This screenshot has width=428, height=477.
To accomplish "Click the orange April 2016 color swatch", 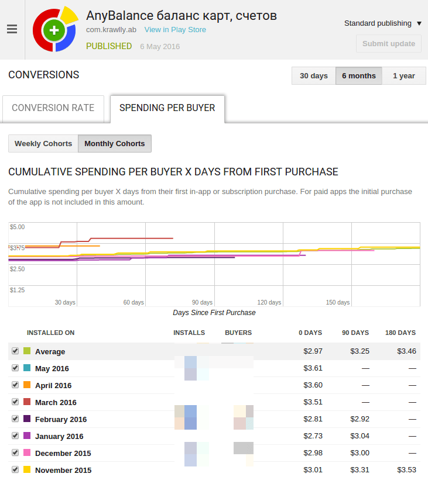I will click(27, 385).
